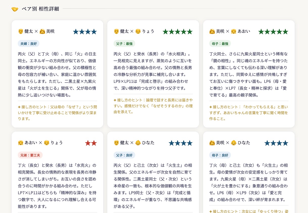Viewport: 308px width, 213px height.
Task: Click the あおい × りょう card title text
Action: tap(40, 143)
